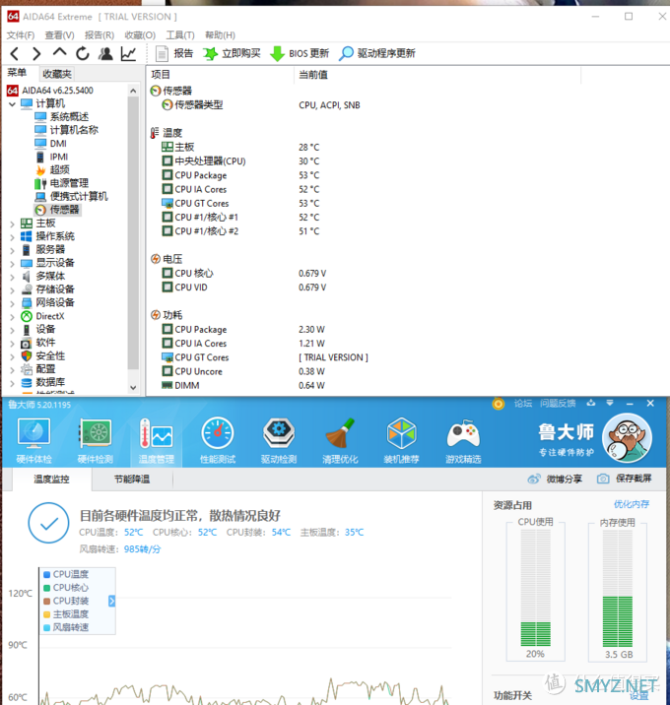
Task: Switch to 节能降温 tab
Action: pos(132,480)
